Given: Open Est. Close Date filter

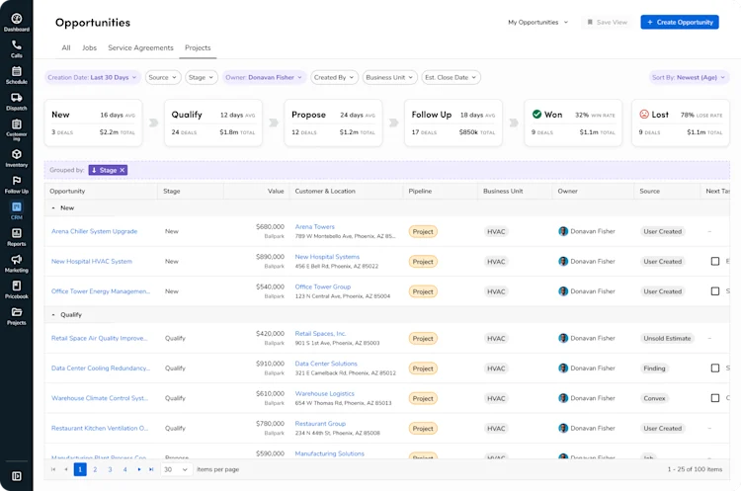Looking at the screenshot, I should pyautogui.click(x=451, y=77).
